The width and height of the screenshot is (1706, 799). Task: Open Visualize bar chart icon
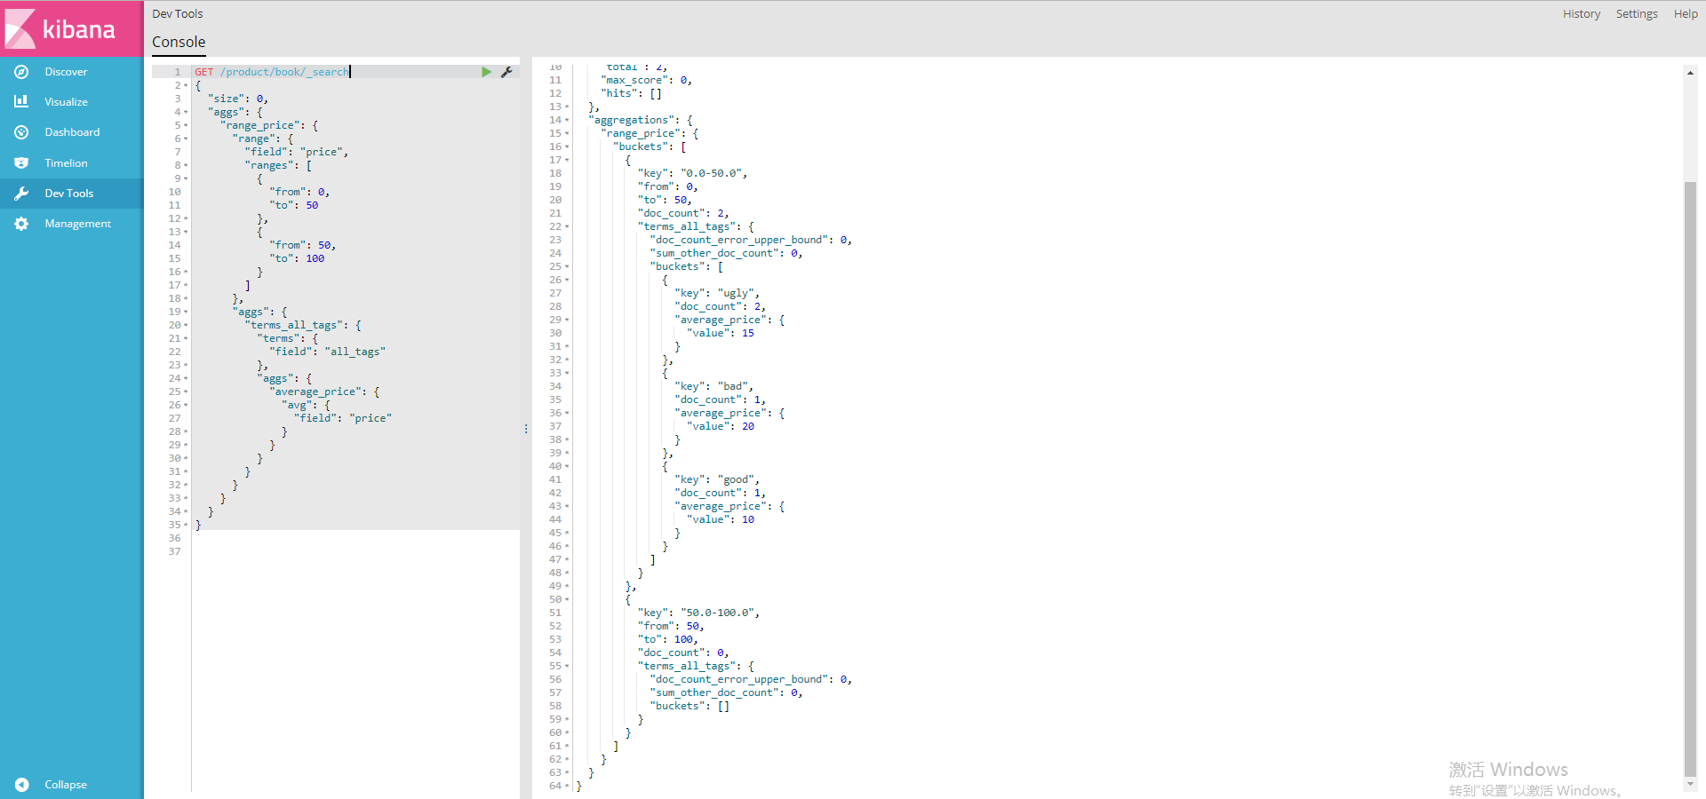21,102
